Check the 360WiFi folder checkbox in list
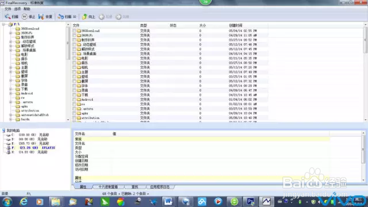 [74, 36]
